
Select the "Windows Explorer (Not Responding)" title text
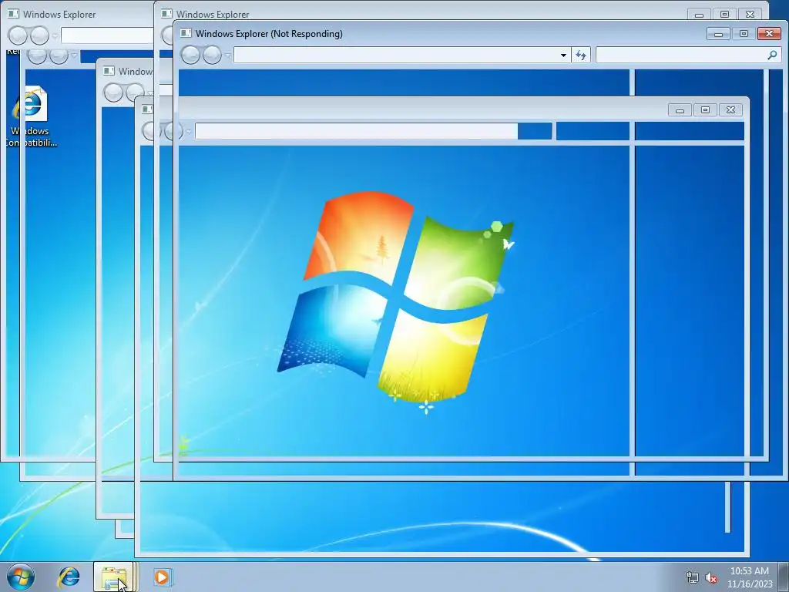point(269,34)
